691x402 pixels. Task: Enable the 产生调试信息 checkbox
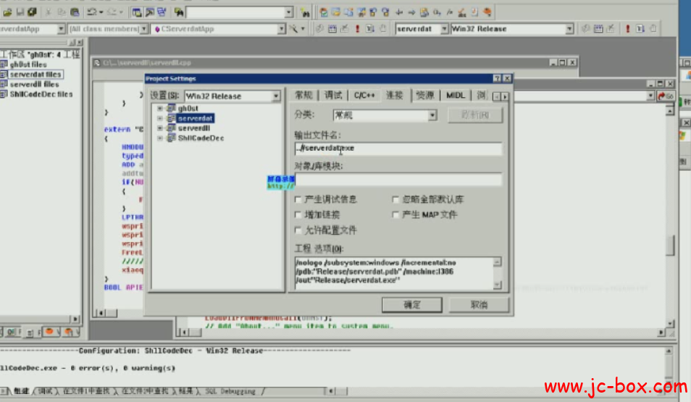(298, 199)
